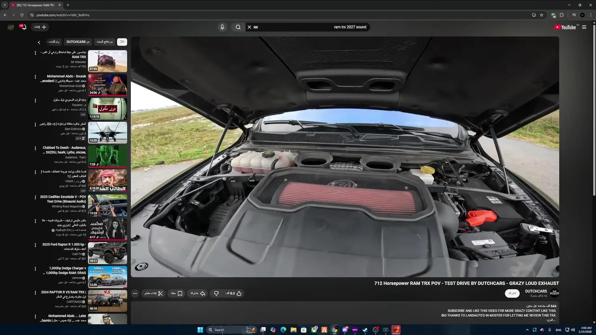Image resolution: width=596 pixels, height=335 pixels.
Task: Open DUTCHCARS channel name link
Action: [x=536, y=291]
